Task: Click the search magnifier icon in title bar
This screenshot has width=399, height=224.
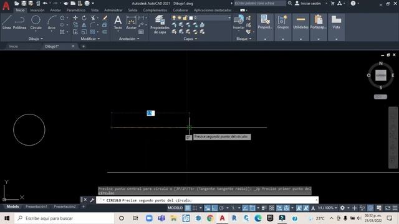Action: (x=290, y=3)
